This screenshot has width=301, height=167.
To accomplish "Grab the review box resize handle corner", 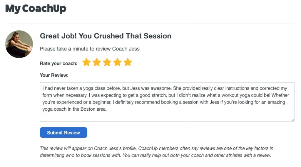I will (x=293, y=120).
